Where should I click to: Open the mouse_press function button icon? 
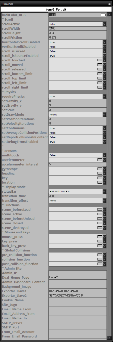coord(99,237)
